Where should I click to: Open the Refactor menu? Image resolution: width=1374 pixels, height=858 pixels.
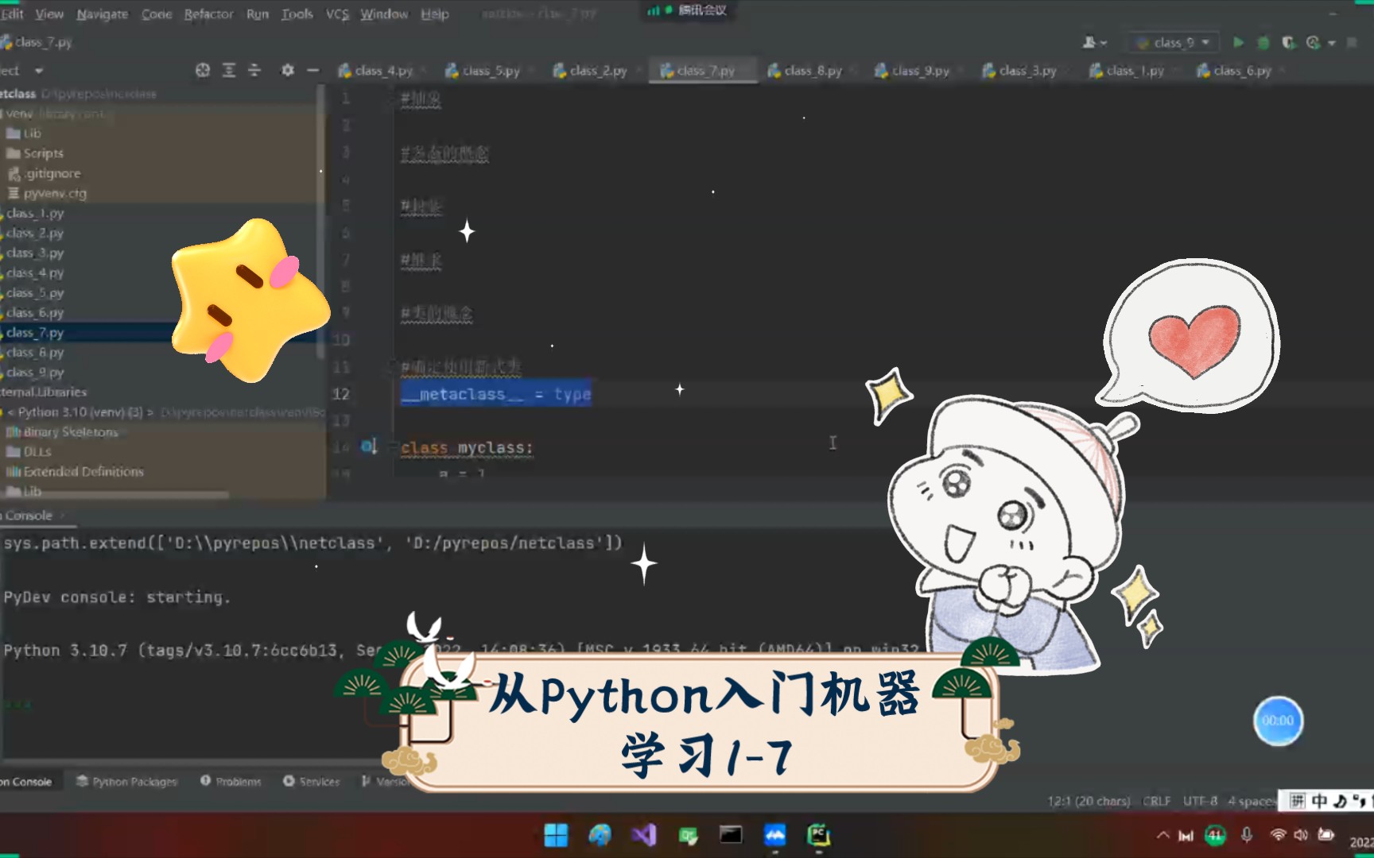208,14
